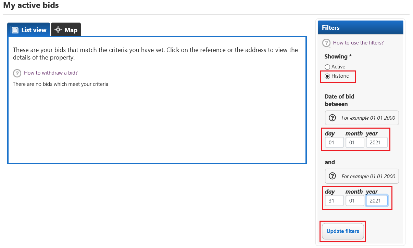413x248 pixels.
Task: Focus the end date month field
Action: tap(355, 201)
